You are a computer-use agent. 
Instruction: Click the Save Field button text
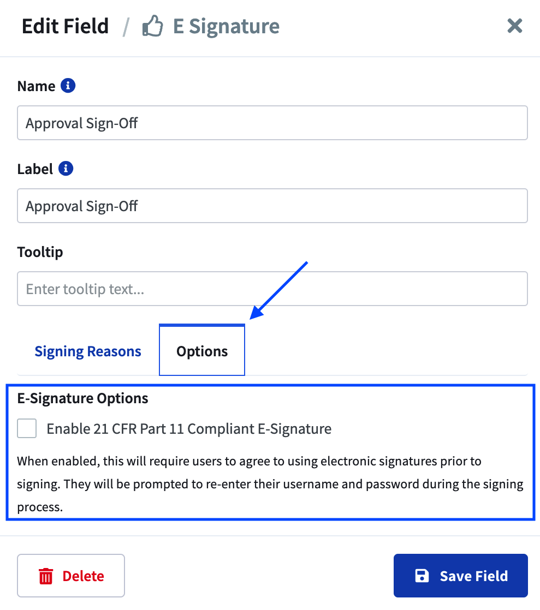click(x=474, y=576)
